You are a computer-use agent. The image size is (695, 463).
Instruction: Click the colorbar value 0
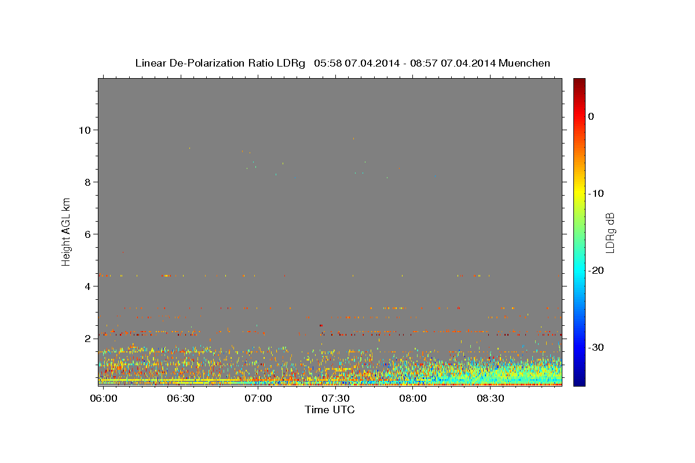pos(591,116)
